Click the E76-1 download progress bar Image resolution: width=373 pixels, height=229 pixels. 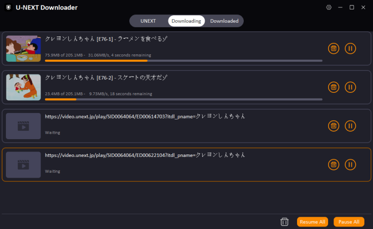[x=183, y=61]
